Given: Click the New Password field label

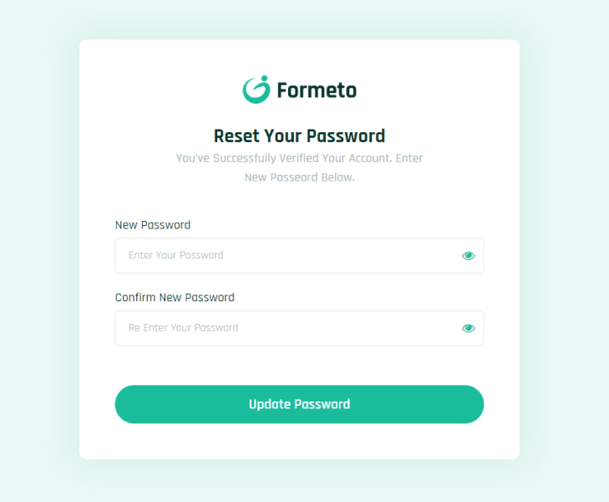Looking at the screenshot, I should [153, 225].
